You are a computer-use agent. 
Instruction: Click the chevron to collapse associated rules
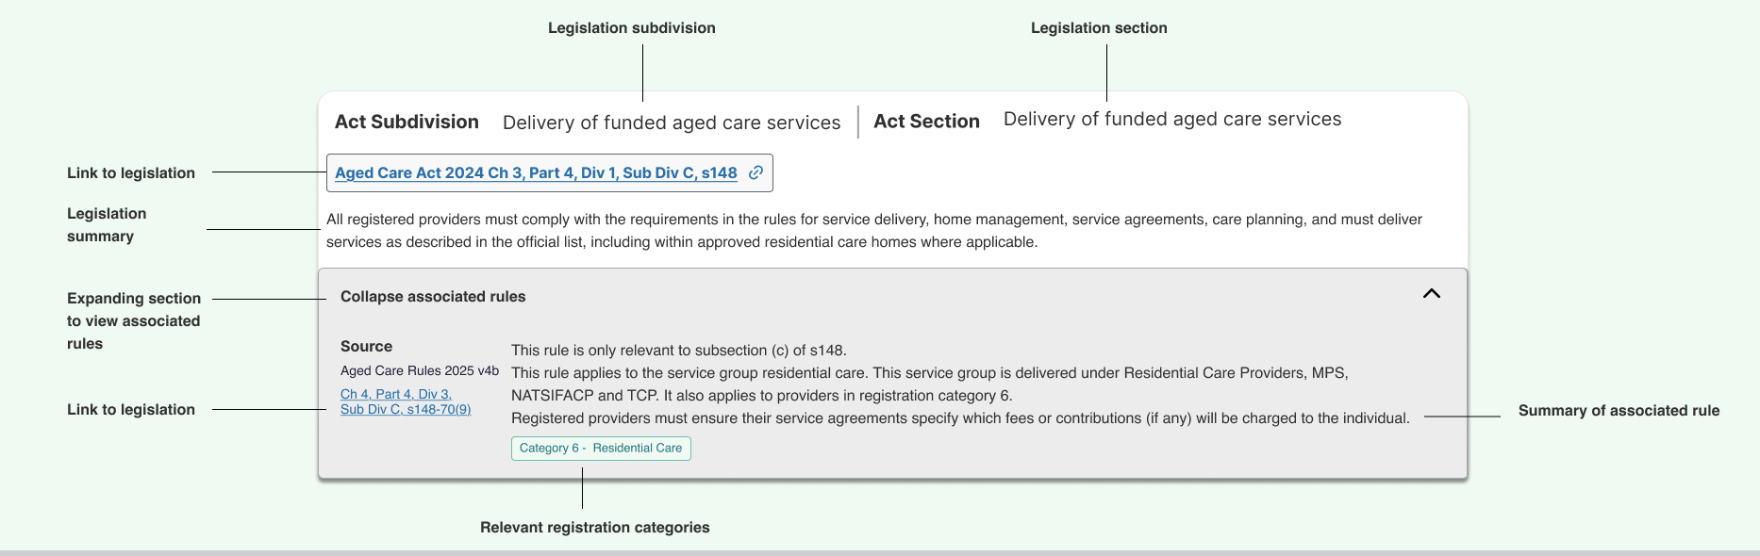[1433, 294]
